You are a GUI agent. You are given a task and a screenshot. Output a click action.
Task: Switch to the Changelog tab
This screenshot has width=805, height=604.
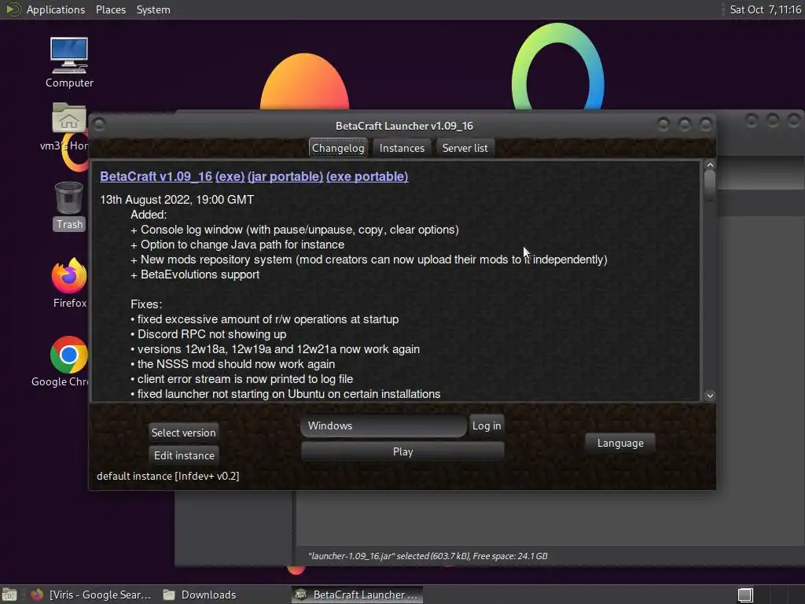tap(338, 148)
